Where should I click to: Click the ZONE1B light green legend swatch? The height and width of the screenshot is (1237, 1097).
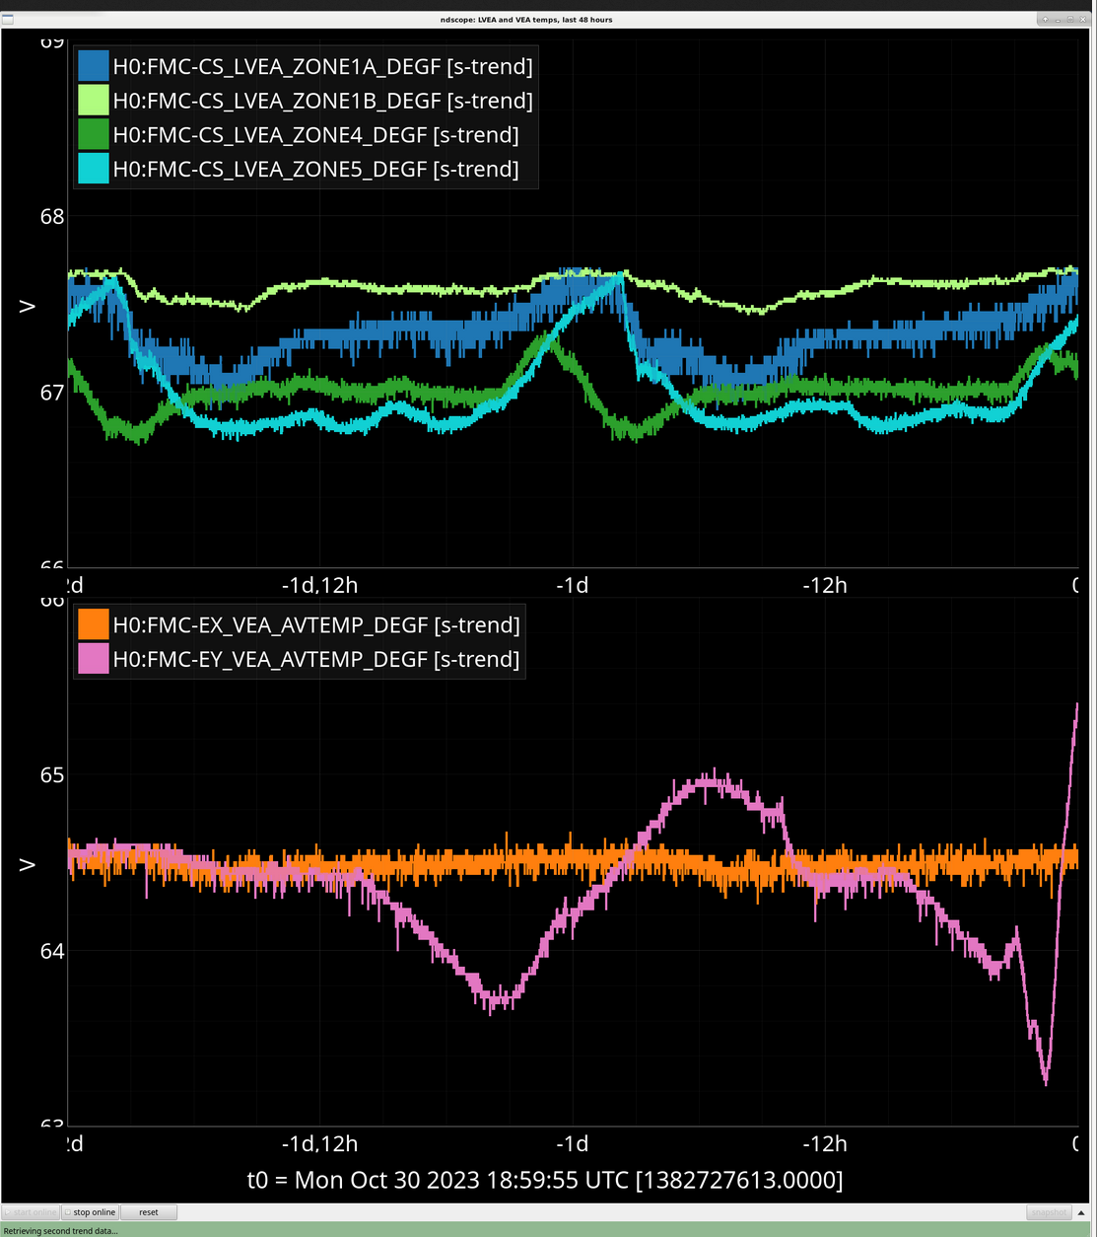(93, 101)
